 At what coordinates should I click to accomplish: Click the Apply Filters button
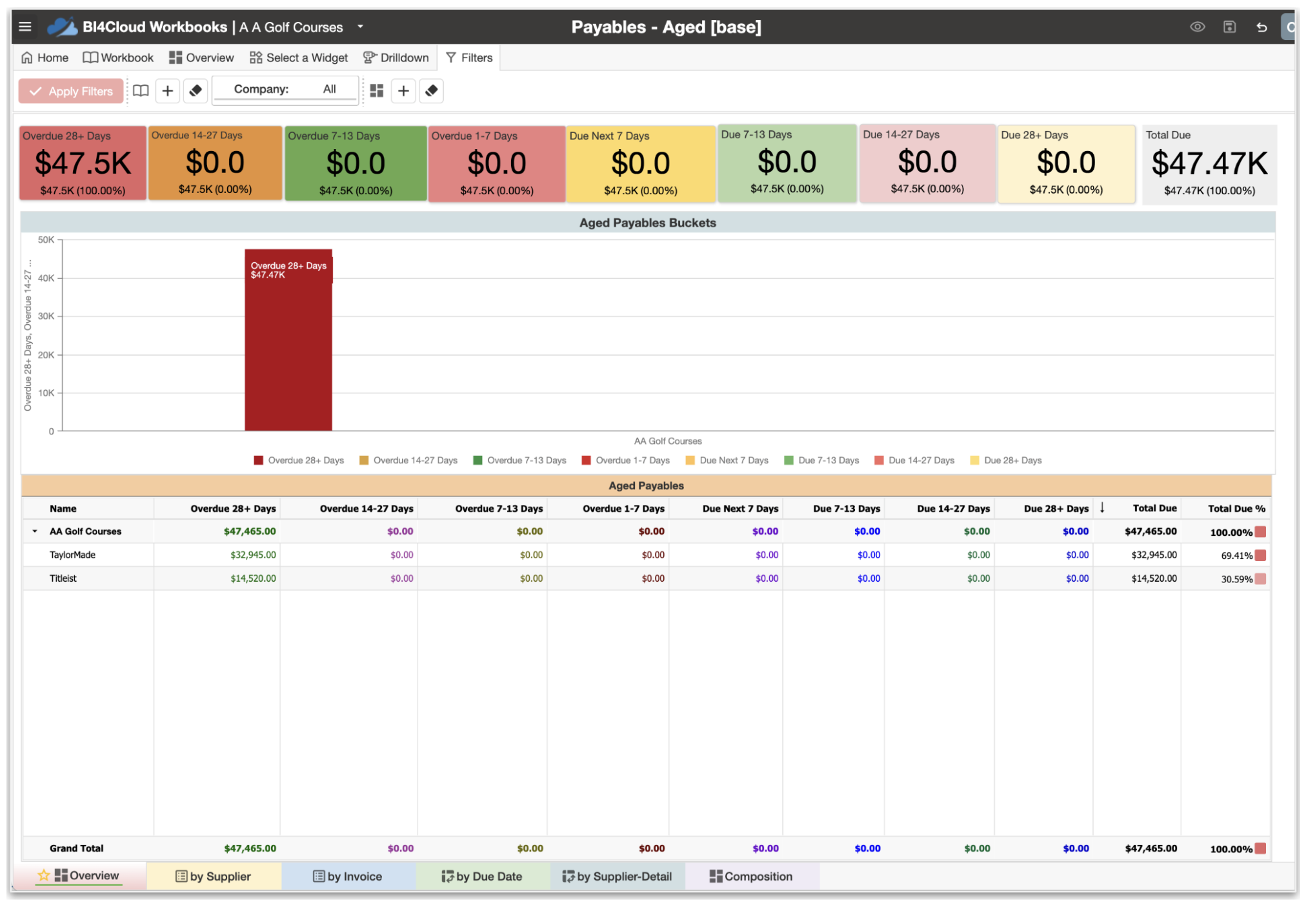[x=71, y=91]
